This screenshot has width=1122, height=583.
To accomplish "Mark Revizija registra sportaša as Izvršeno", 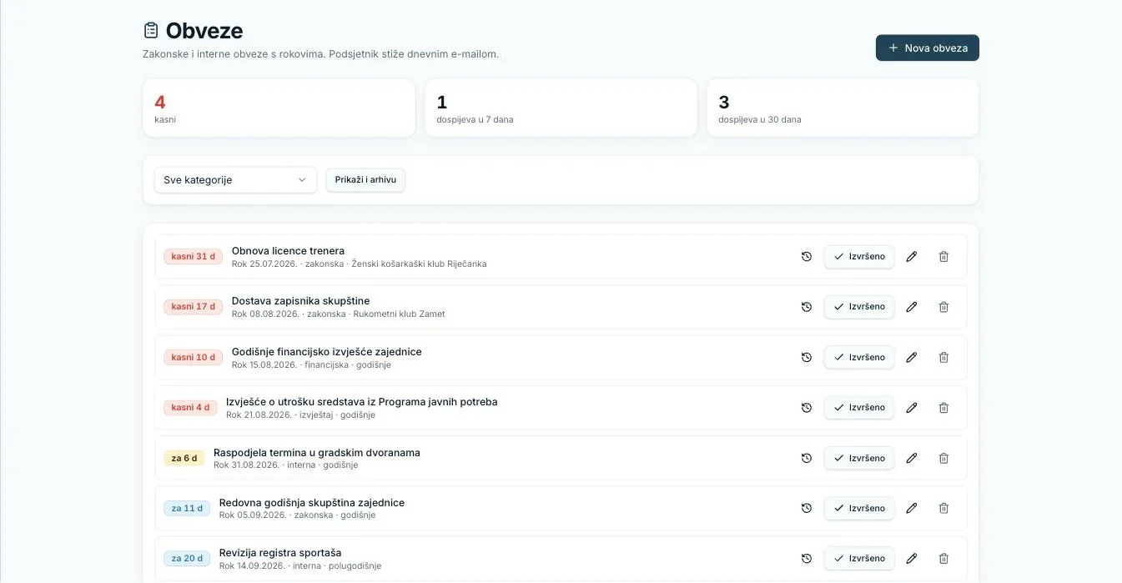I will pyautogui.click(x=859, y=558).
